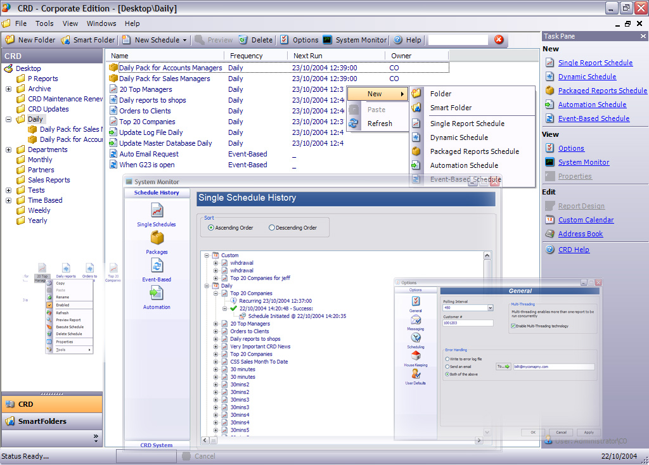The width and height of the screenshot is (649, 465).
Task: Click the System Monitor toolbar icon
Action: pyautogui.click(x=328, y=40)
